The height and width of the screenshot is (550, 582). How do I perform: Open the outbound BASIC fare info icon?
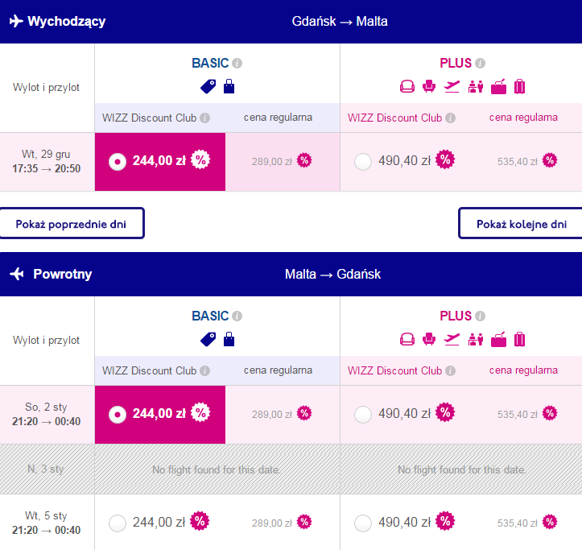pos(237,63)
